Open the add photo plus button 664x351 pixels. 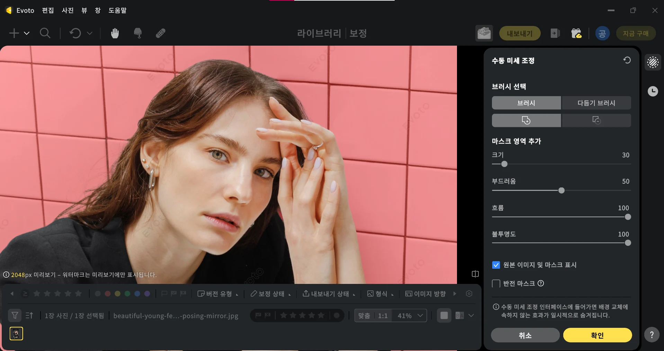(x=14, y=33)
